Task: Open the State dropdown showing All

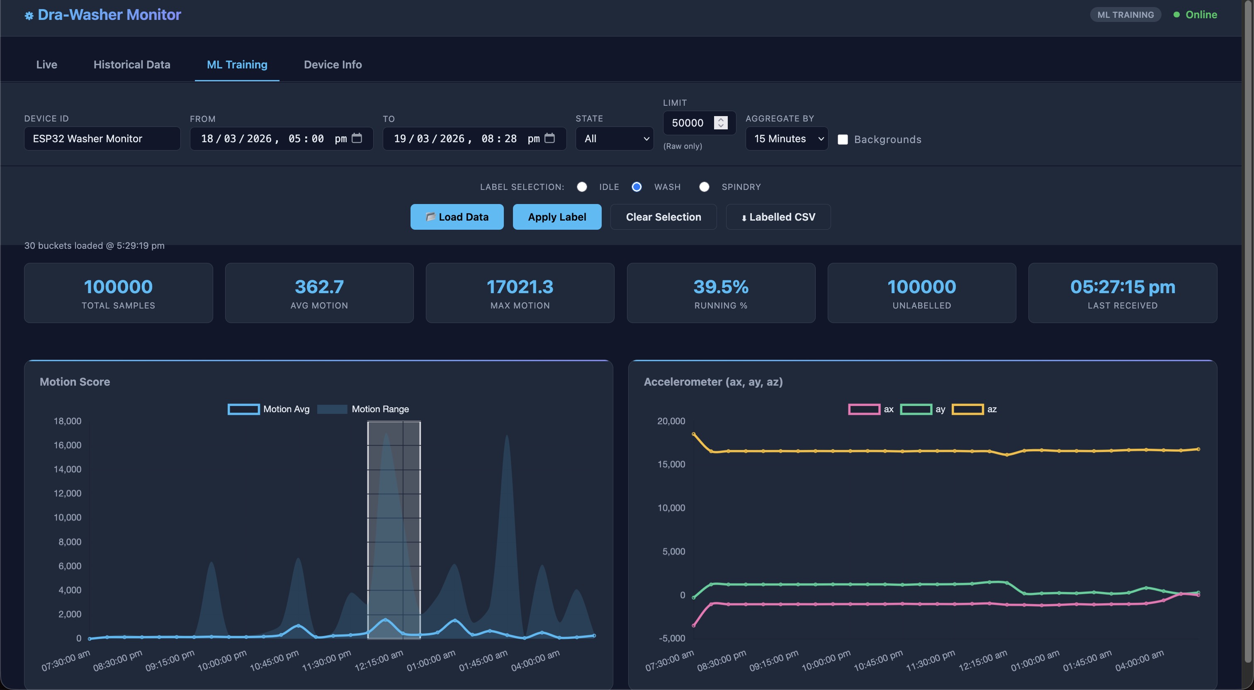Action: click(614, 139)
